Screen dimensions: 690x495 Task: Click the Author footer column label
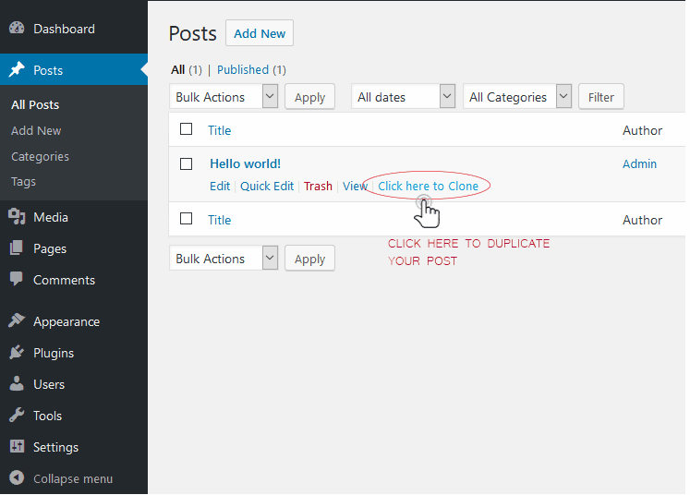coord(643,220)
